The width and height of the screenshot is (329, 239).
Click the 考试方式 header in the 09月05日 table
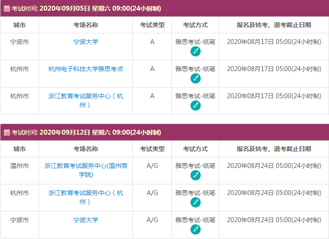pos(195,25)
